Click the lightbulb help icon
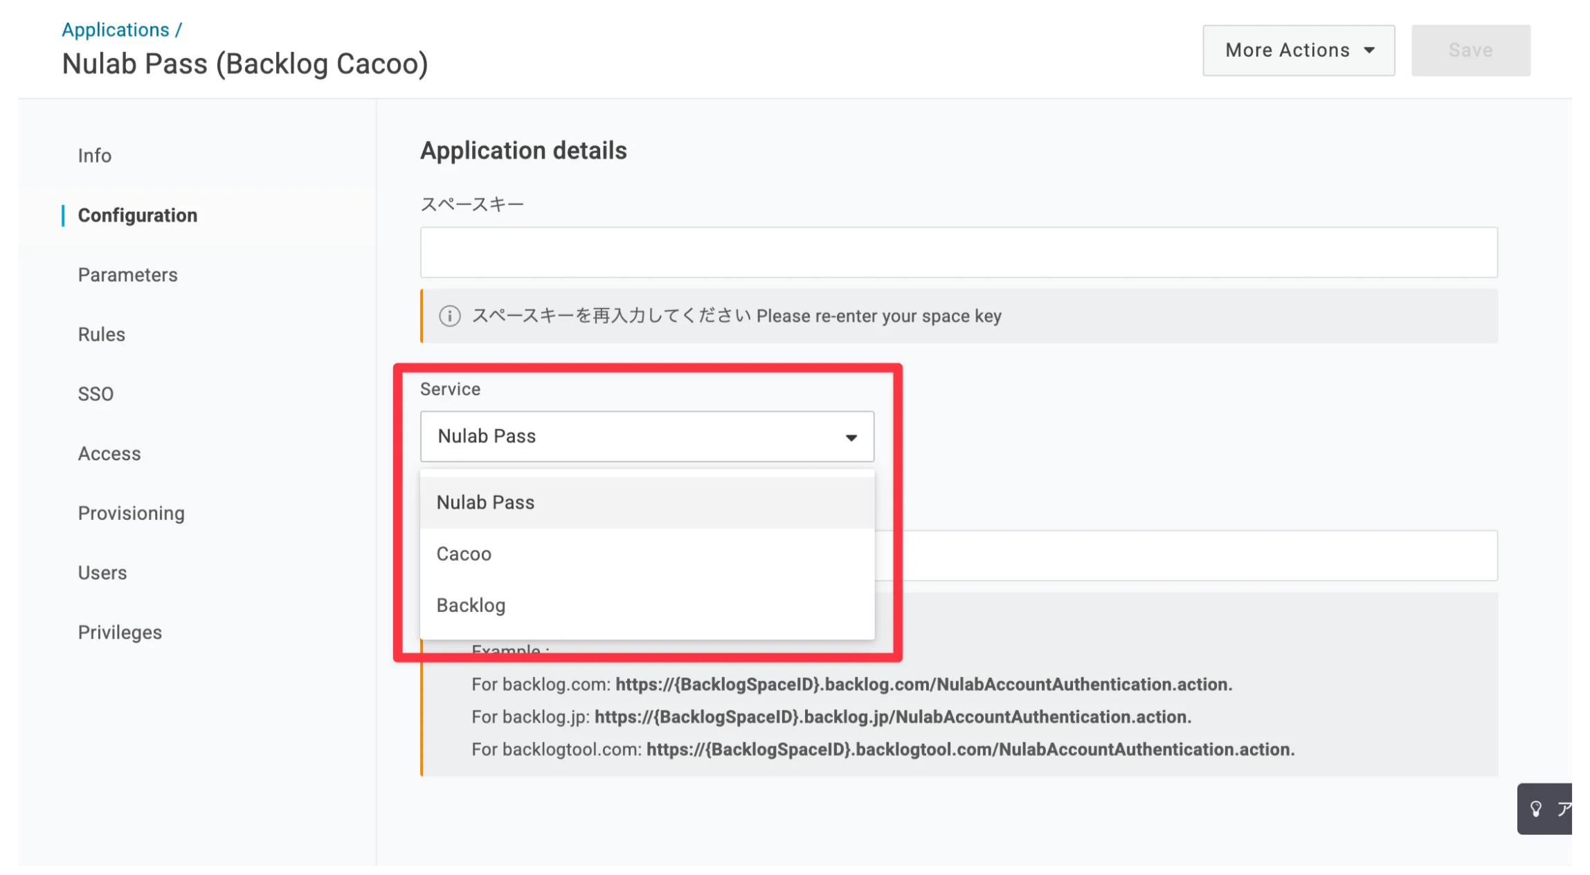This screenshot has height=875, width=1590. [x=1536, y=809]
